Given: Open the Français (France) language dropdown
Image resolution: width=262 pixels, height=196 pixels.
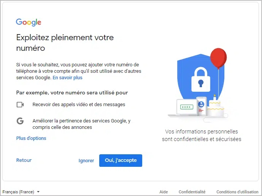Looking at the screenshot, I should click(x=21, y=192).
